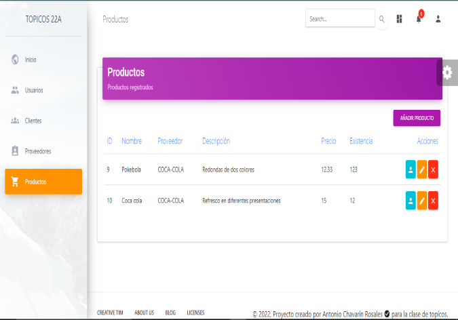Click 'Redondas de dos colores' description
458x320 pixels.
click(229, 169)
